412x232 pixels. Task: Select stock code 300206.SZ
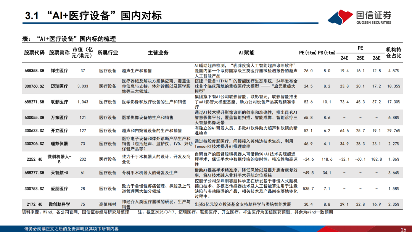(34, 144)
